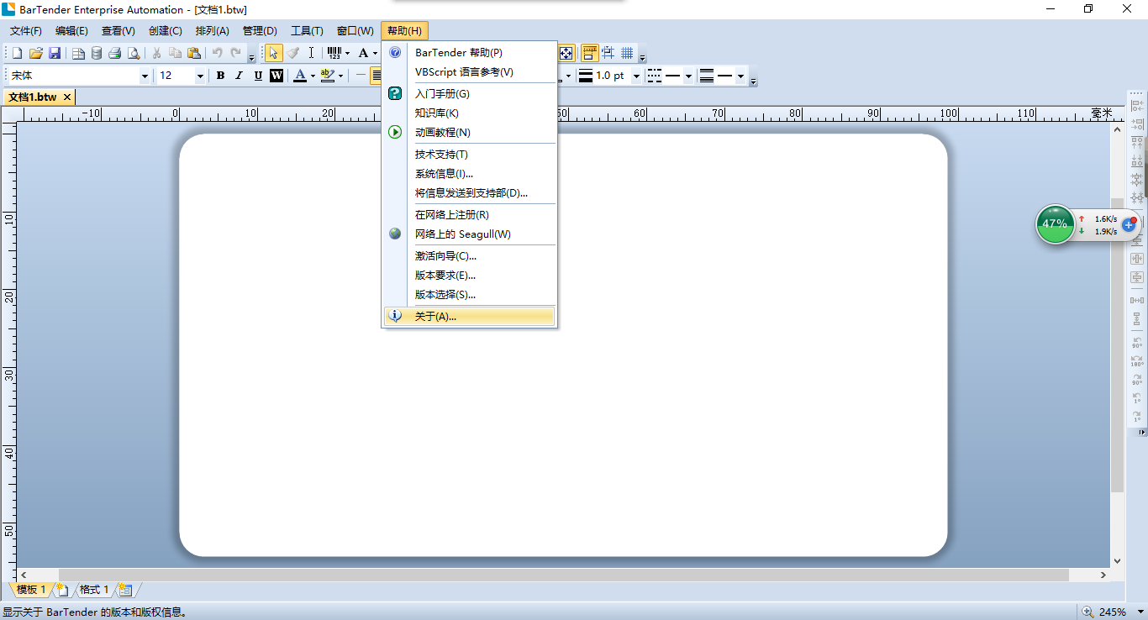Click the Print icon in toolbar

(115, 54)
